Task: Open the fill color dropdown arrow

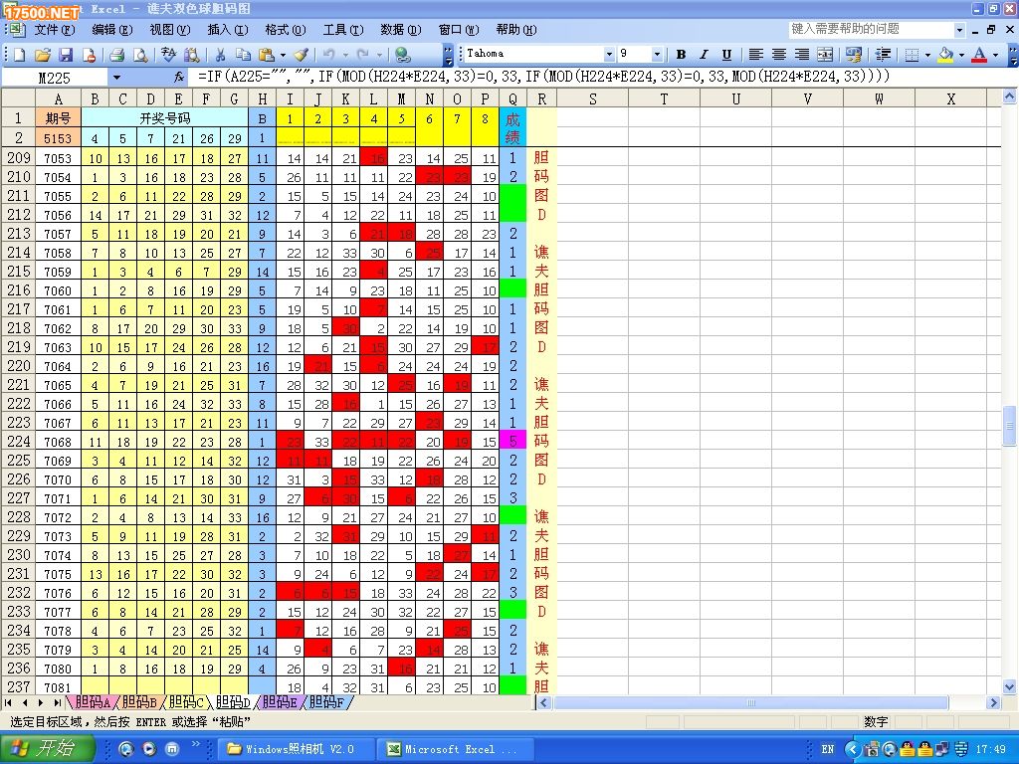Action: click(x=961, y=55)
